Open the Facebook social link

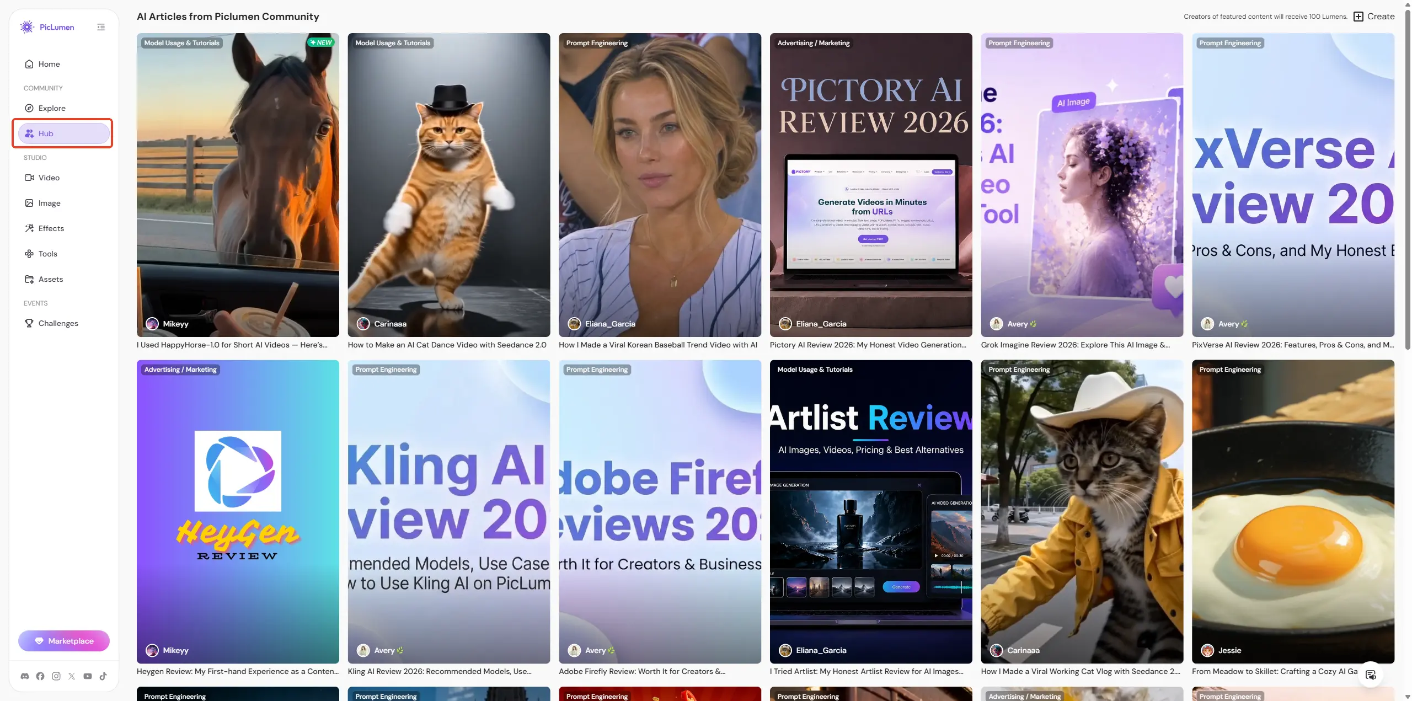click(40, 676)
